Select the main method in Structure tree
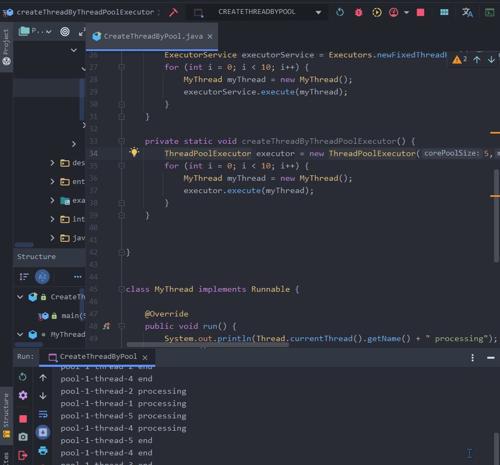Viewport: 500px width, 465px height. click(62, 315)
